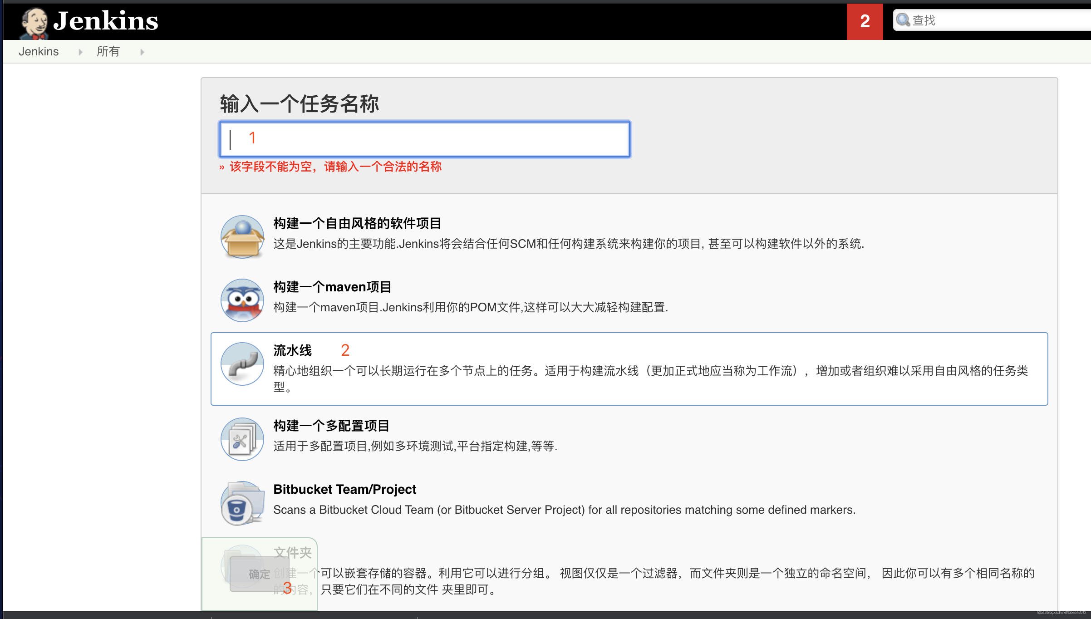
Task: Choose Bitbucket Team/Project title
Action: click(x=344, y=489)
